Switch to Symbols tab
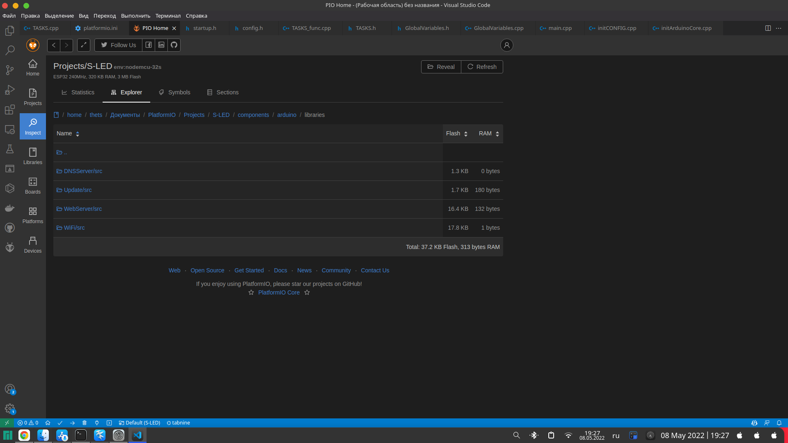The image size is (788, 443). click(174, 93)
